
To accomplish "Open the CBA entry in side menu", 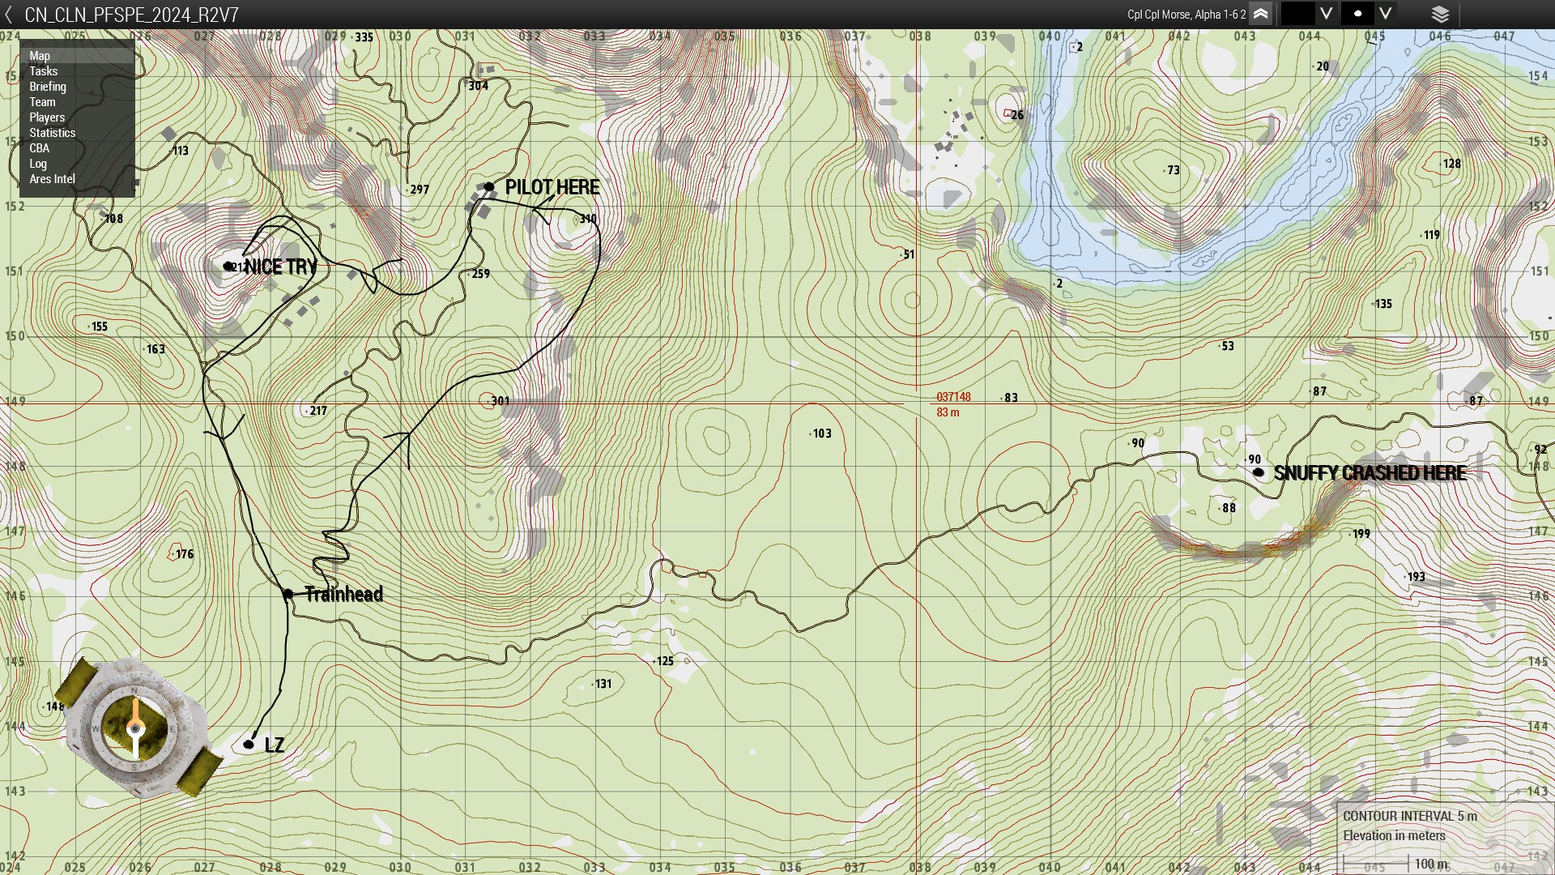I will click(x=39, y=148).
